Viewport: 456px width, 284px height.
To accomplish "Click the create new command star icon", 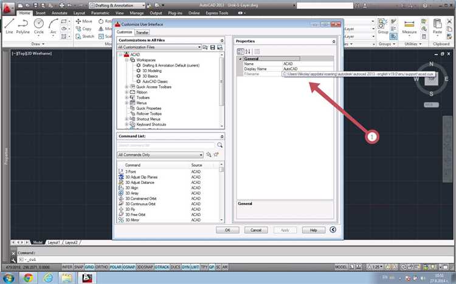I will click(216, 155).
